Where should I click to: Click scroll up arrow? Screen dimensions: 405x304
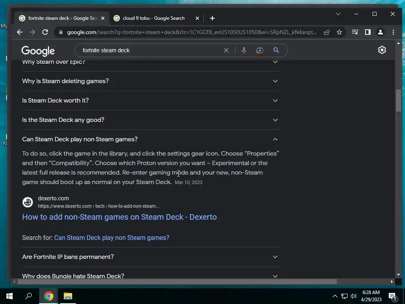(398, 43)
